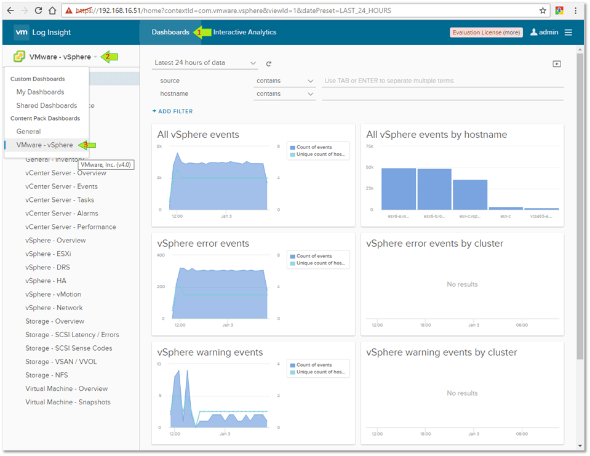The width and height of the screenshot is (590, 456).
Task: Open Storage - NFS dashboard
Action: [47, 375]
